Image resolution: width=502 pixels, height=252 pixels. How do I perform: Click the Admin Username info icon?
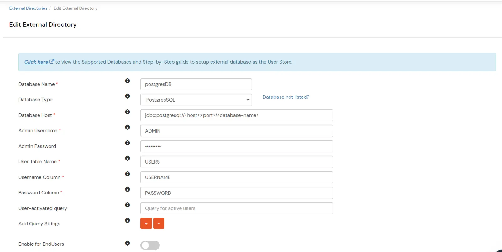[128, 127]
